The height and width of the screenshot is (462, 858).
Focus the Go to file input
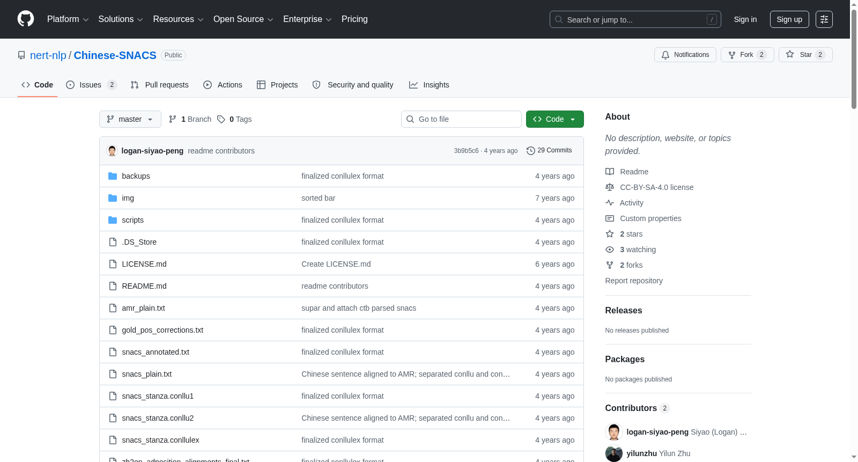[x=461, y=119]
